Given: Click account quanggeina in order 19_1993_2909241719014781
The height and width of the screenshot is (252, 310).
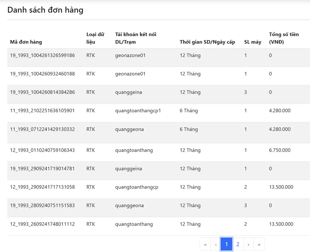Looking at the screenshot, I should (128, 169).
